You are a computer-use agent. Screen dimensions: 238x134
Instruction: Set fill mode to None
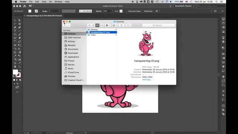[20, 80]
